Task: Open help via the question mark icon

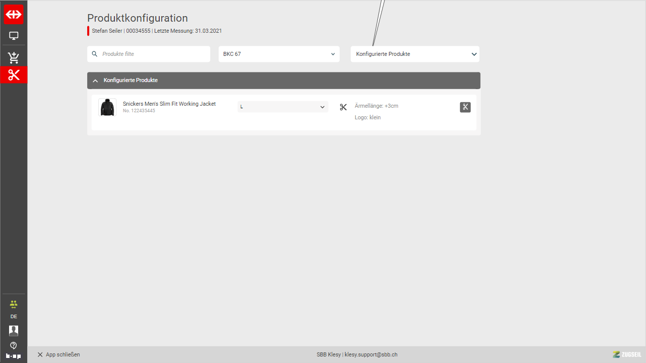Action: coord(14,345)
